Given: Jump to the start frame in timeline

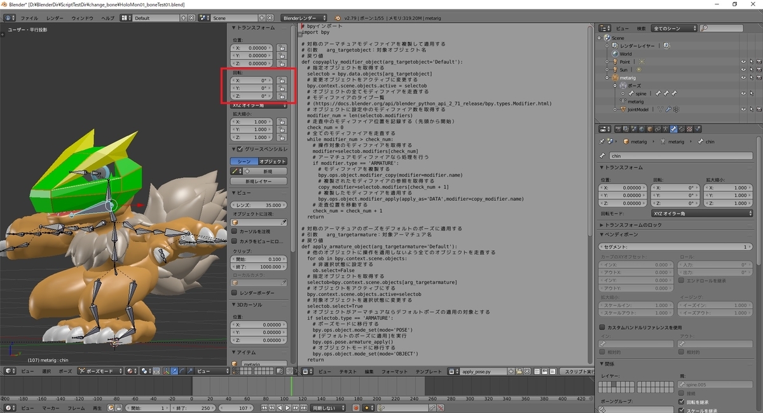Looking at the screenshot, I should (263, 407).
